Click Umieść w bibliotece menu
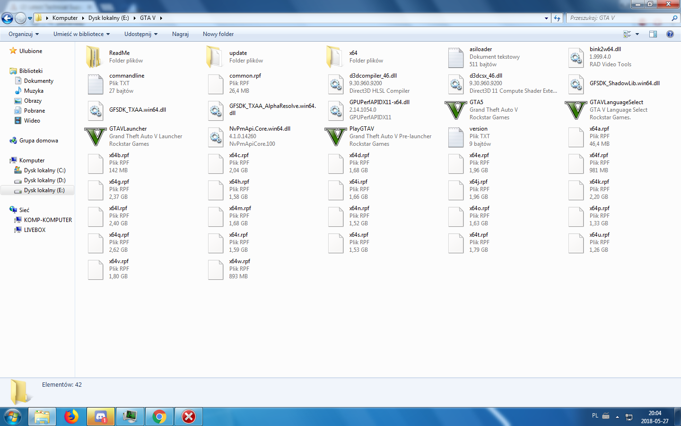This screenshot has width=681, height=426. point(81,34)
